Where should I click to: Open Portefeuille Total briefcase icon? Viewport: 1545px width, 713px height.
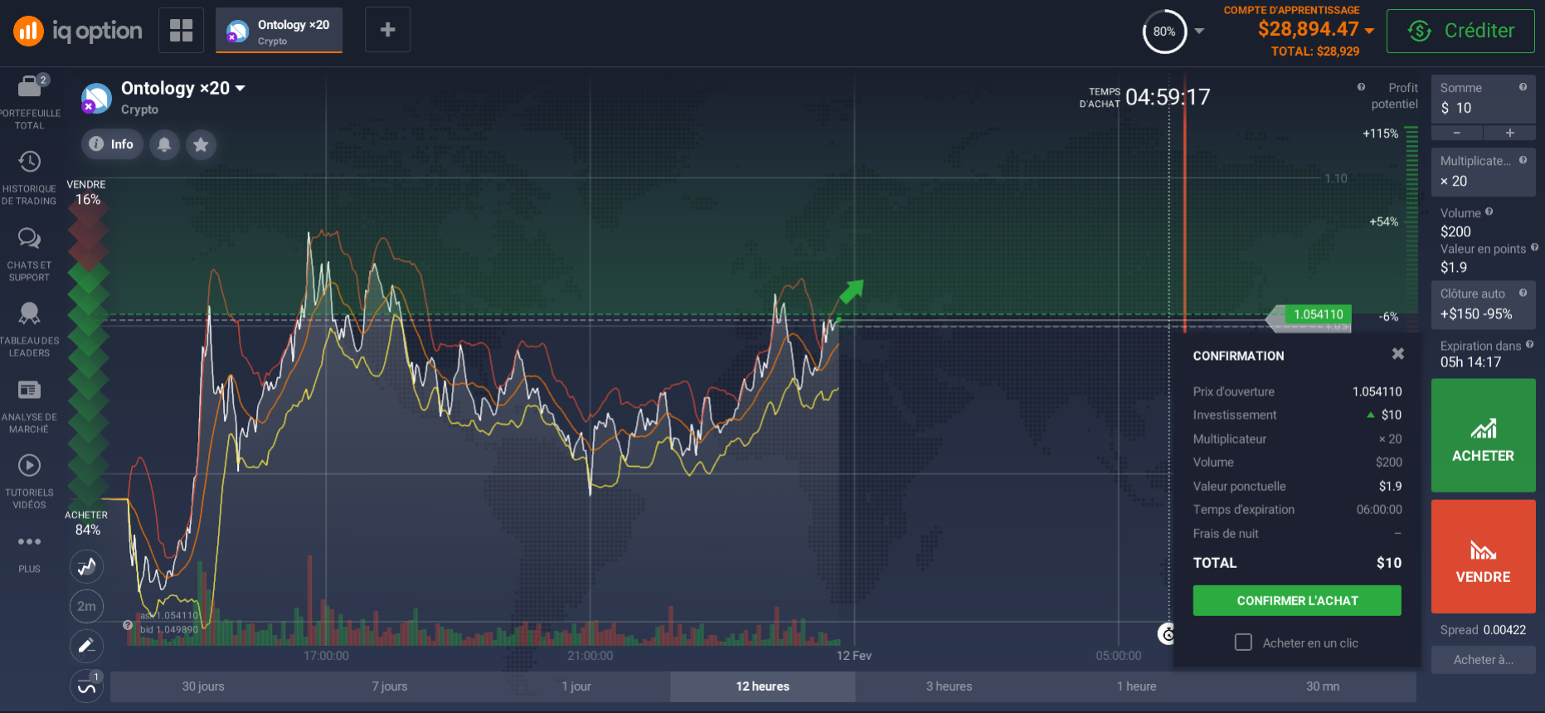coord(30,85)
